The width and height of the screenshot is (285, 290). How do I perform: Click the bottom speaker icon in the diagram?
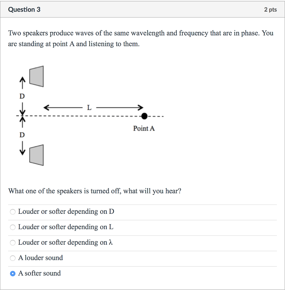(x=36, y=155)
